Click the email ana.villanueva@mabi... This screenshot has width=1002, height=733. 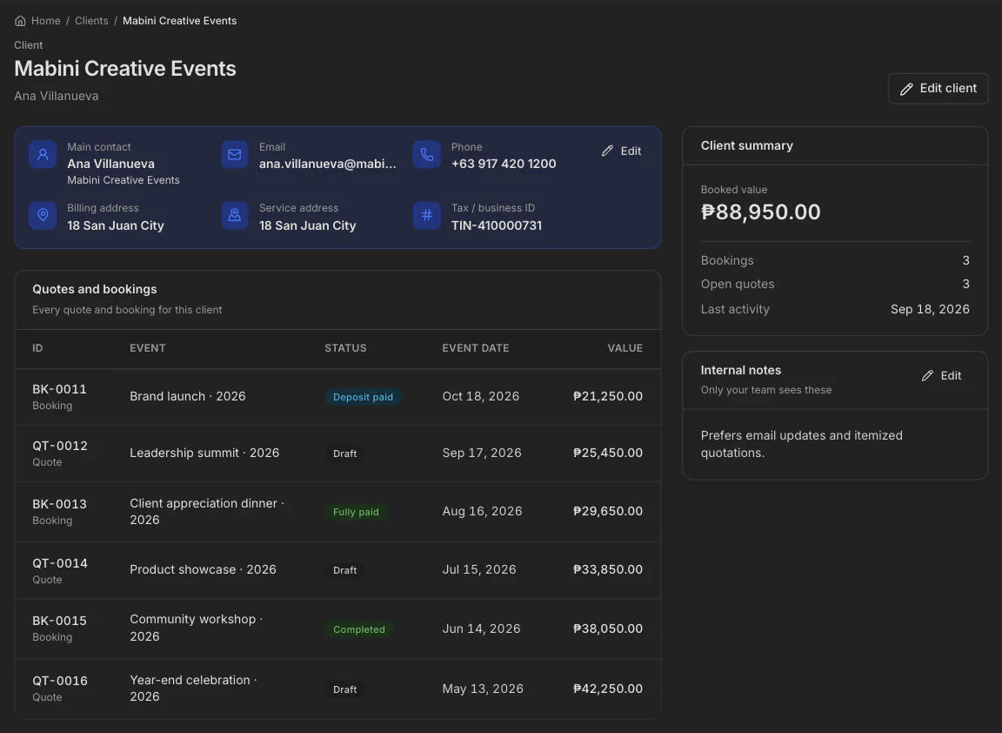point(328,165)
